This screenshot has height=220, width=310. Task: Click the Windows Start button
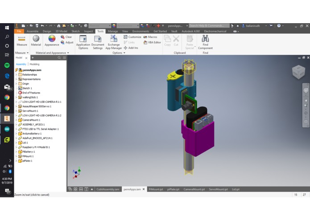(x=7, y=28)
